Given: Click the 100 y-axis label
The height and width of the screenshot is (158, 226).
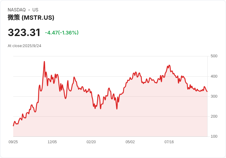Looking at the screenshot, I should click(x=214, y=136).
